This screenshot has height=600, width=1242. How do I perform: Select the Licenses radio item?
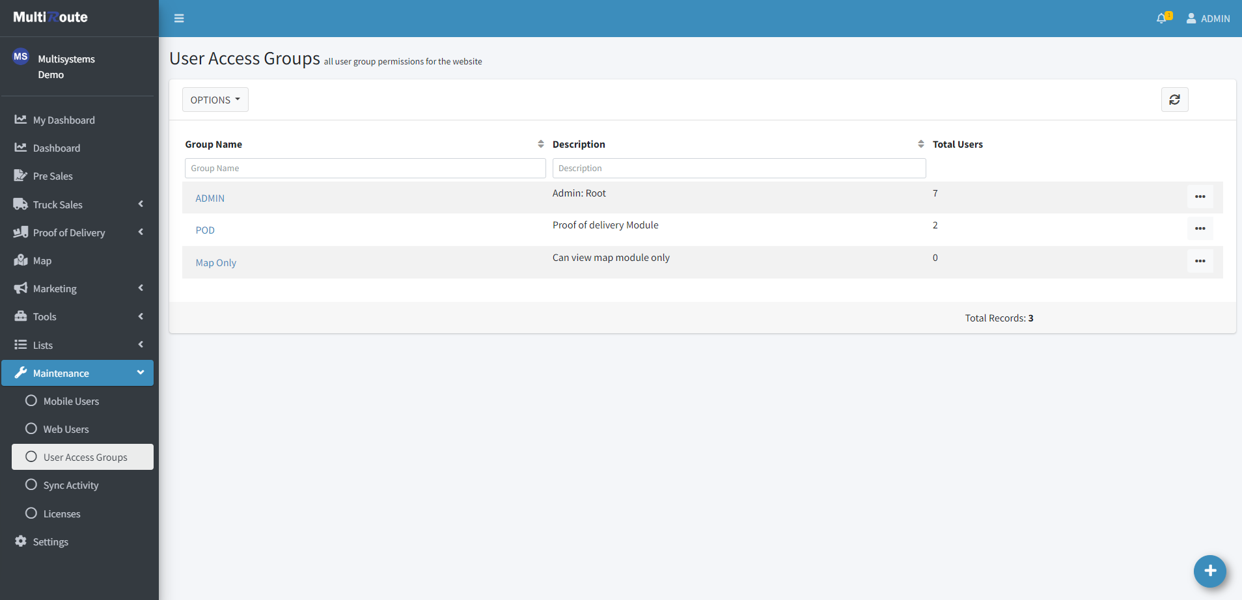pos(62,513)
